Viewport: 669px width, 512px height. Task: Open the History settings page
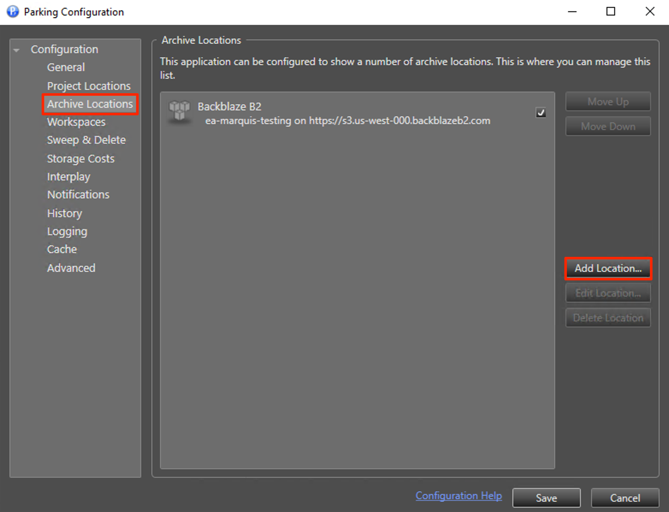point(65,213)
